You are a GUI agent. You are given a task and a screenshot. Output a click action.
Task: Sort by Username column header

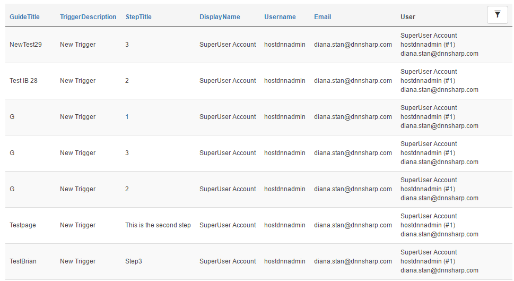pos(280,17)
